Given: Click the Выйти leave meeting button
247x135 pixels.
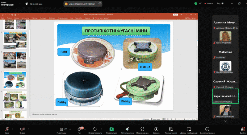Looking at the screenshot, I should point(243,130).
